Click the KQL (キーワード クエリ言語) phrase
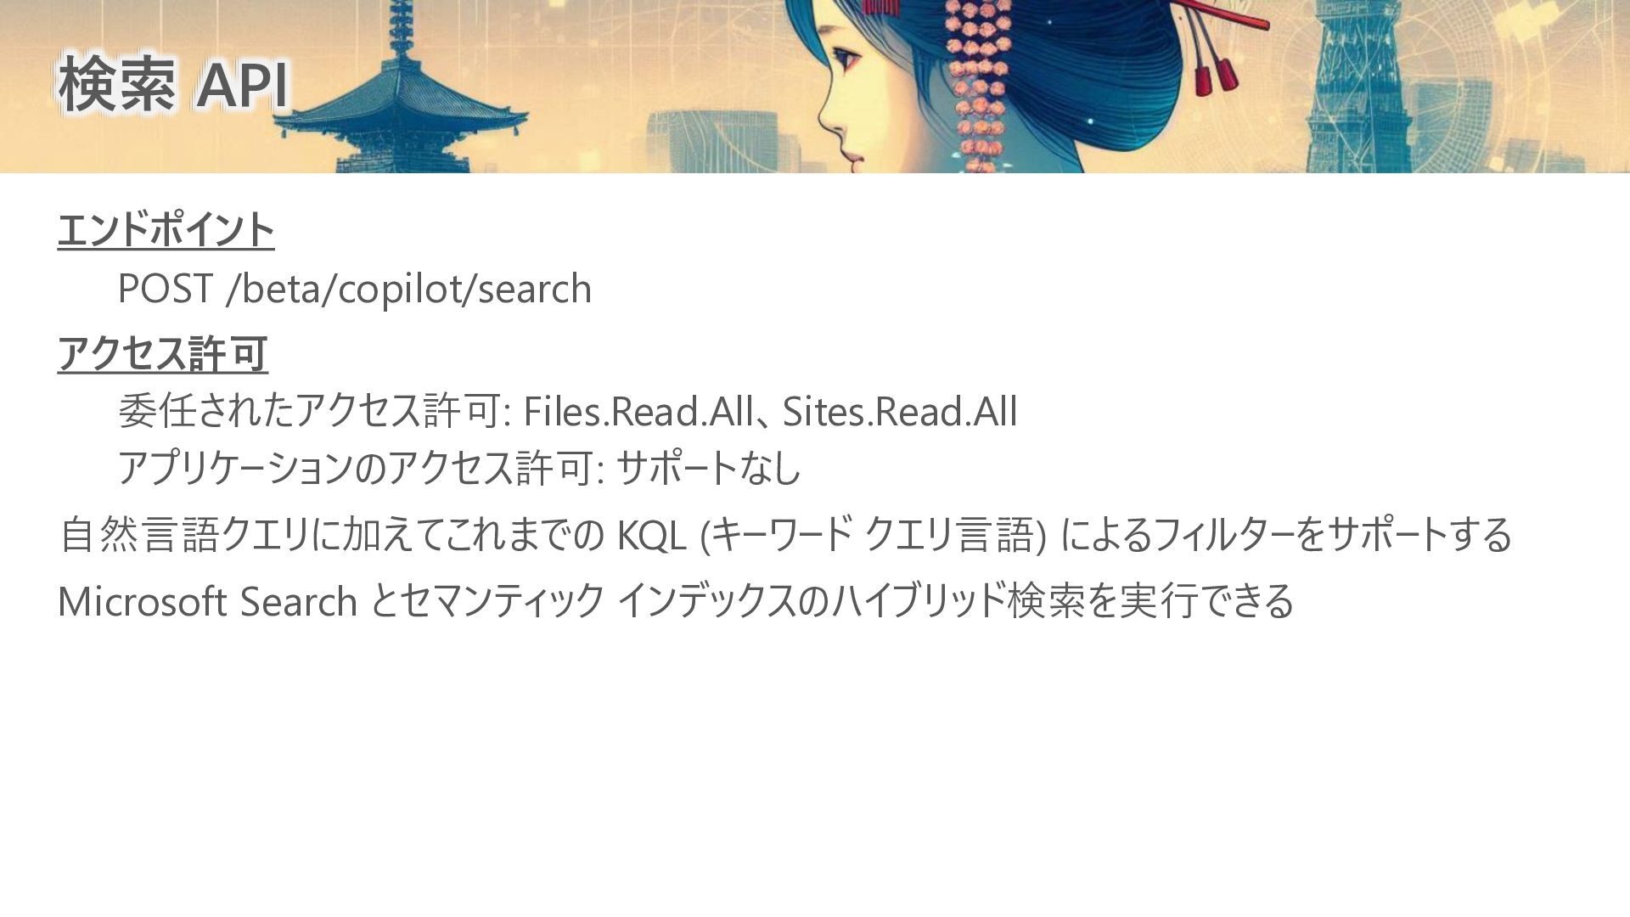 pyautogui.click(x=831, y=535)
